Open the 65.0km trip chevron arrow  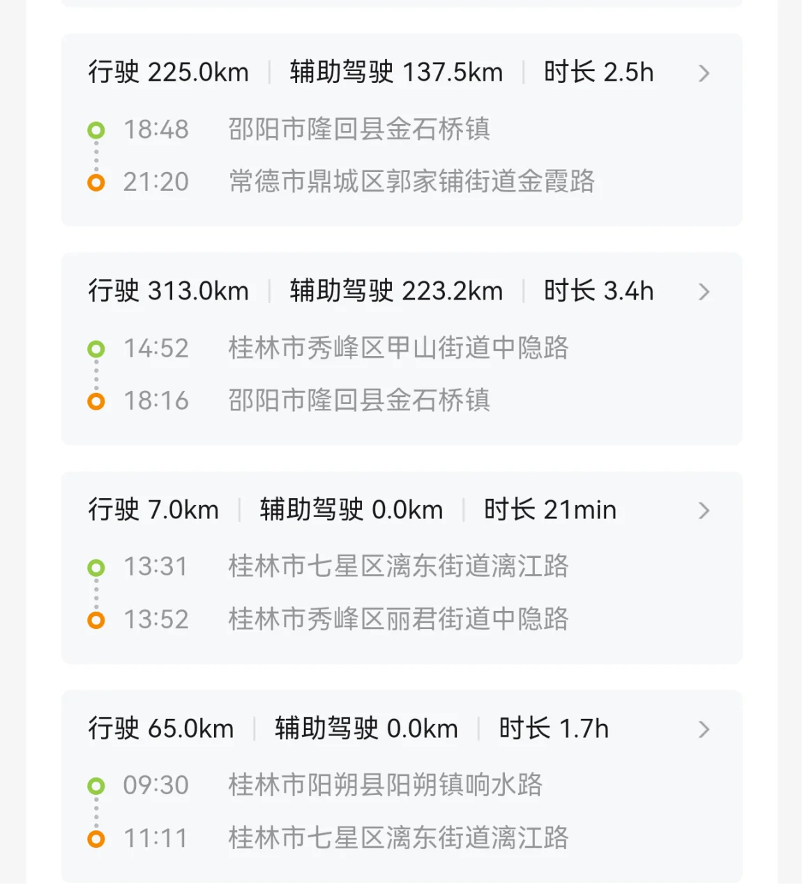(704, 729)
